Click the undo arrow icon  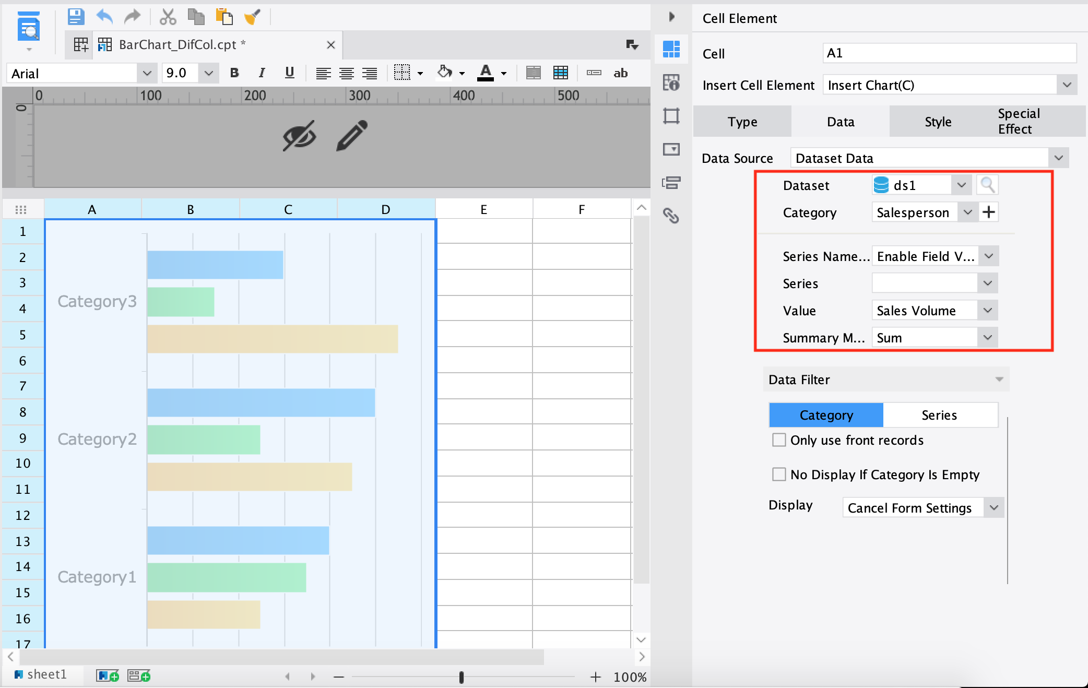(104, 17)
